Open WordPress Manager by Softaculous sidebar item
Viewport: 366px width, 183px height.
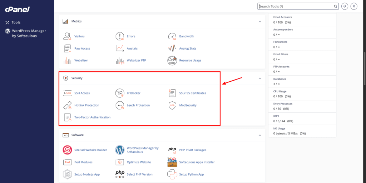pos(26,33)
